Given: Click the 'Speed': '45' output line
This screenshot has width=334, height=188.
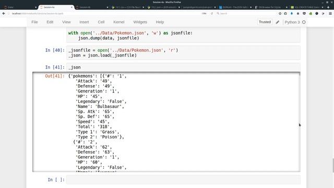Looking at the screenshot, I should tap(92, 122).
